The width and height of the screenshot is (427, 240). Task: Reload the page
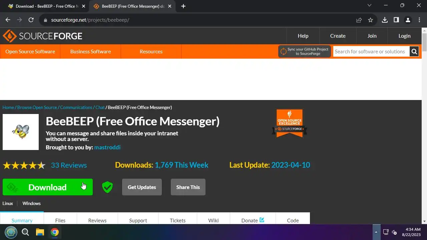(x=31, y=20)
